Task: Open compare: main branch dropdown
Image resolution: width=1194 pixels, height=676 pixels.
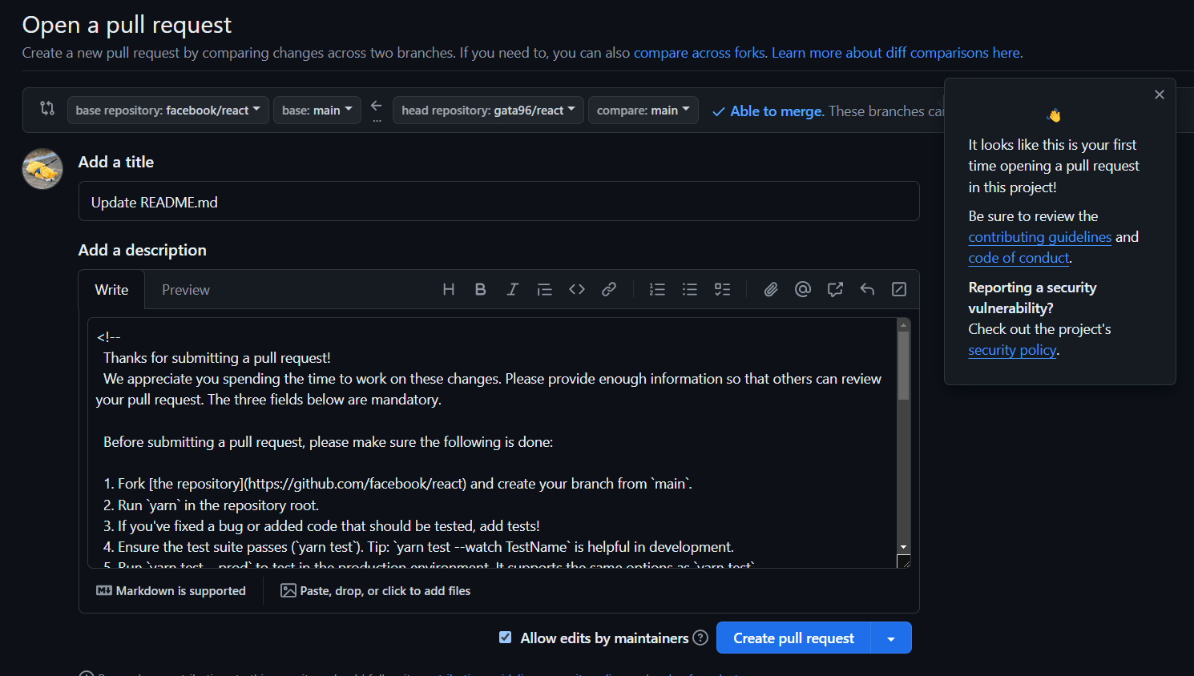Action: point(643,111)
